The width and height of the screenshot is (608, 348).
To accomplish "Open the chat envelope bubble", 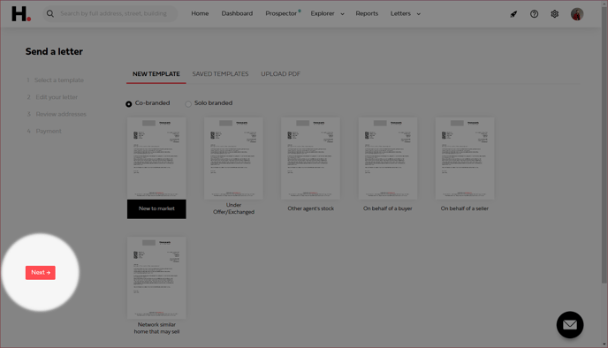I will coord(570,325).
